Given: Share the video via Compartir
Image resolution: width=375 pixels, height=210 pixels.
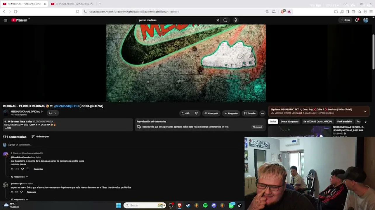Looking at the screenshot, I should (211, 113).
